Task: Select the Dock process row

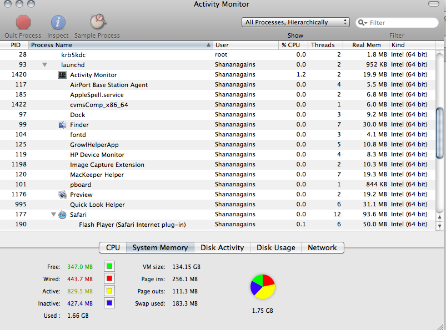Action: 218,114
